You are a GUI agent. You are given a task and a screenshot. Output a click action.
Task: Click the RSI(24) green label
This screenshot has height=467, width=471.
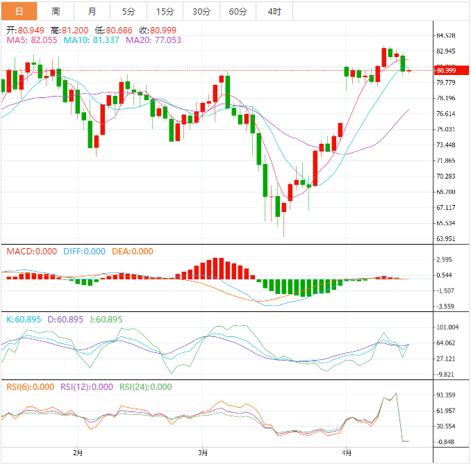[x=146, y=387]
